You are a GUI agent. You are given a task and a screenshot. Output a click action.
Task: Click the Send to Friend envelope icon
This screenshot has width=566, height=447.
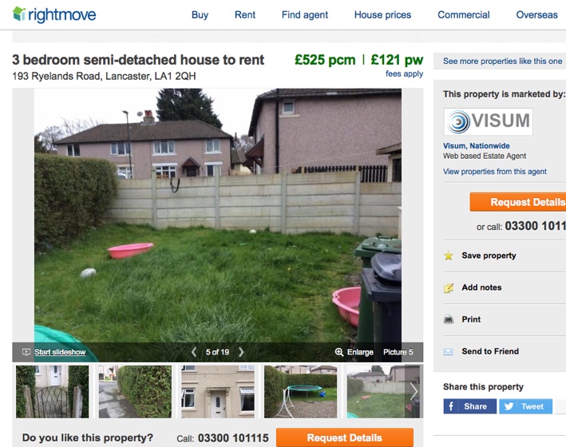pos(449,352)
